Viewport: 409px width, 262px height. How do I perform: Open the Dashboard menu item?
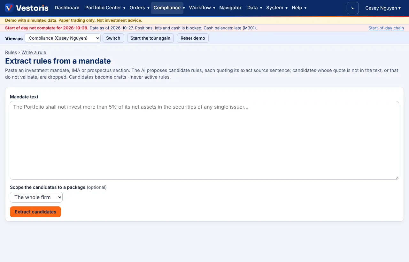(x=67, y=8)
